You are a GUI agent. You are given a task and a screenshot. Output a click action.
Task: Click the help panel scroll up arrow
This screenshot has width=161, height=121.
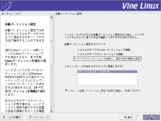click(x=51, y=17)
